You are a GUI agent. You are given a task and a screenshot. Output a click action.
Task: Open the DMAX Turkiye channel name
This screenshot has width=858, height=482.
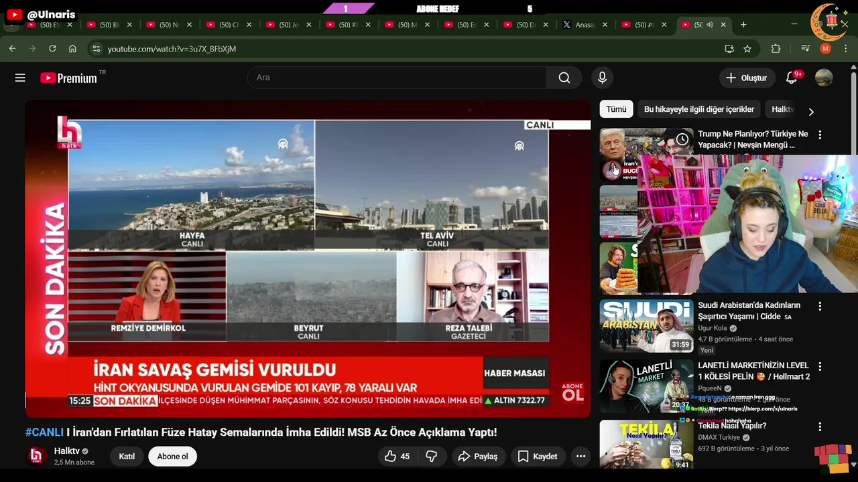pyautogui.click(x=719, y=437)
